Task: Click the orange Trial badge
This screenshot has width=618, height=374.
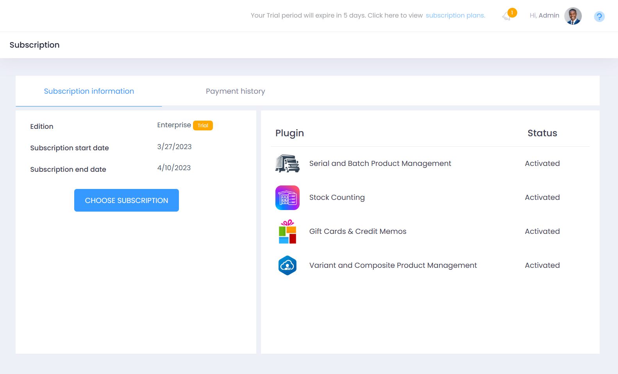Action: point(203,125)
